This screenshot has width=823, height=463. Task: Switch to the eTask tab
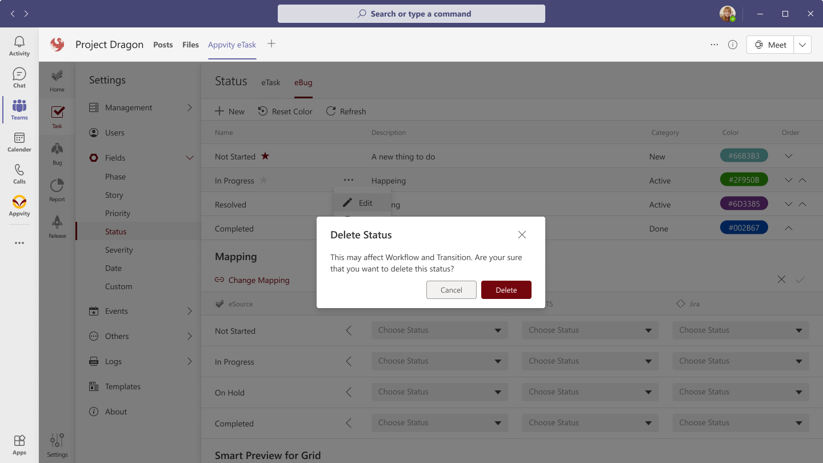tap(270, 82)
